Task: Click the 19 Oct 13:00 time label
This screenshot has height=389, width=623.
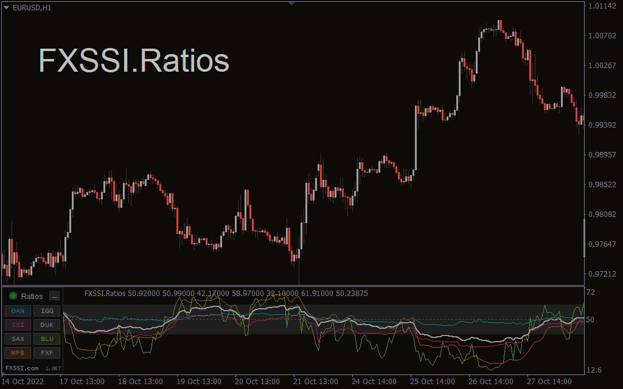Action: pos(199,382)
